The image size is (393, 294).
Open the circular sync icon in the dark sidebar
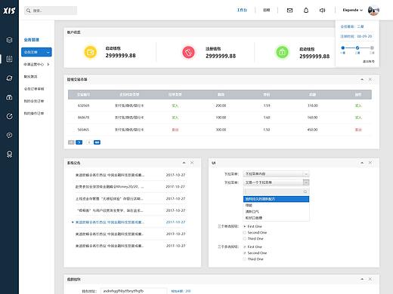click(x=9, y=78)
